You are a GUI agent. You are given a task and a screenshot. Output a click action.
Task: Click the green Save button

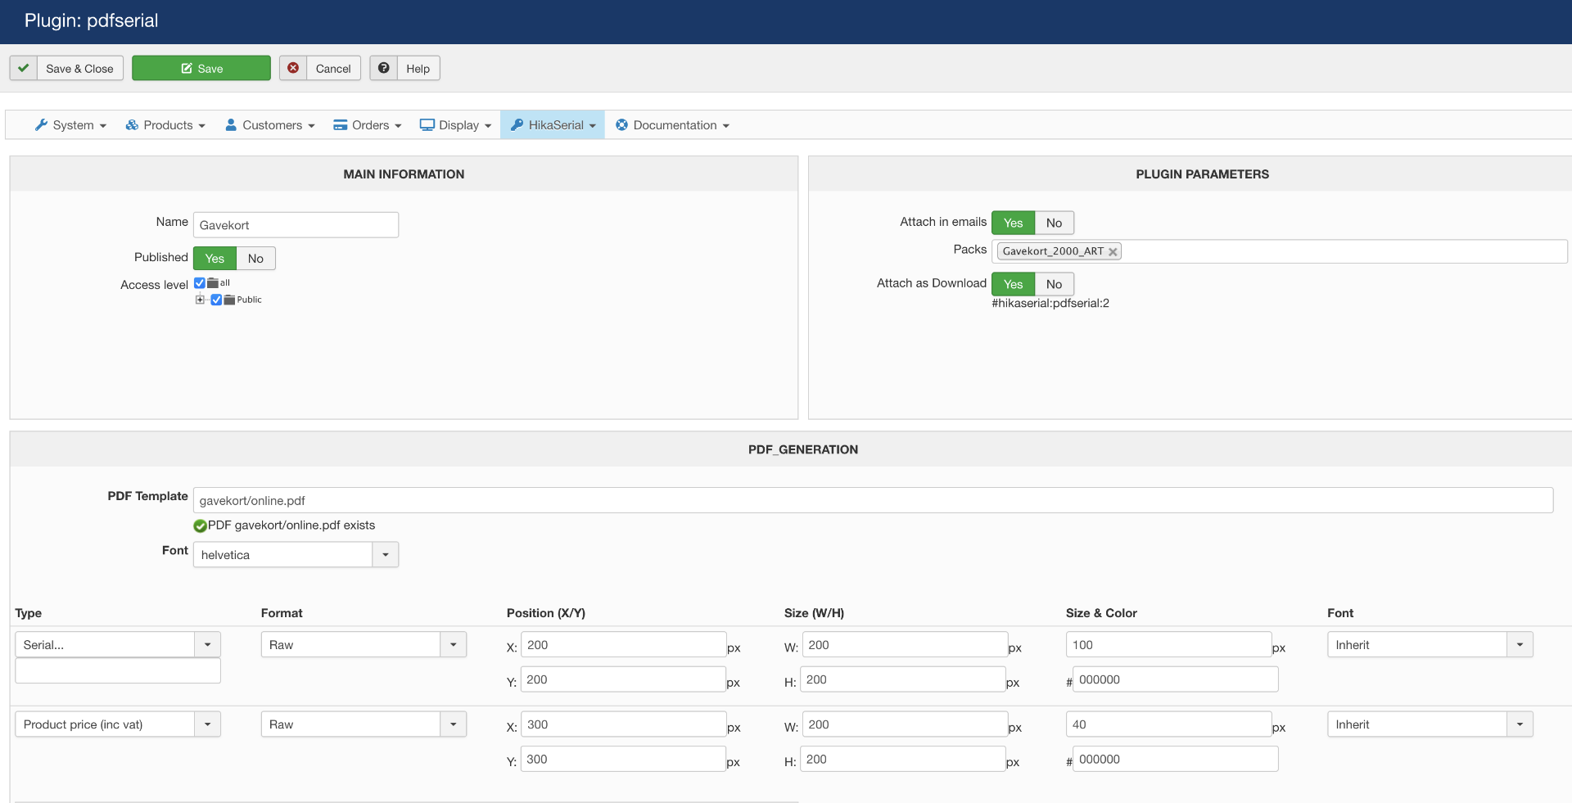201,68
